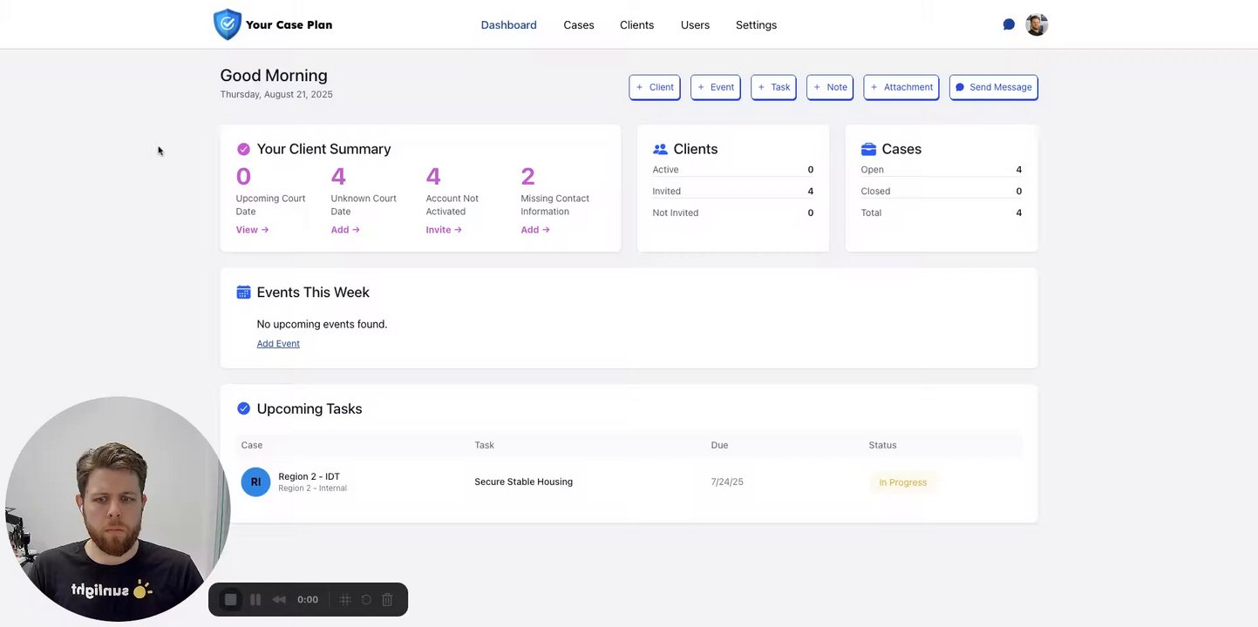
Task: Click the Cases briefcase icon
Action: (x=868, y=149)
